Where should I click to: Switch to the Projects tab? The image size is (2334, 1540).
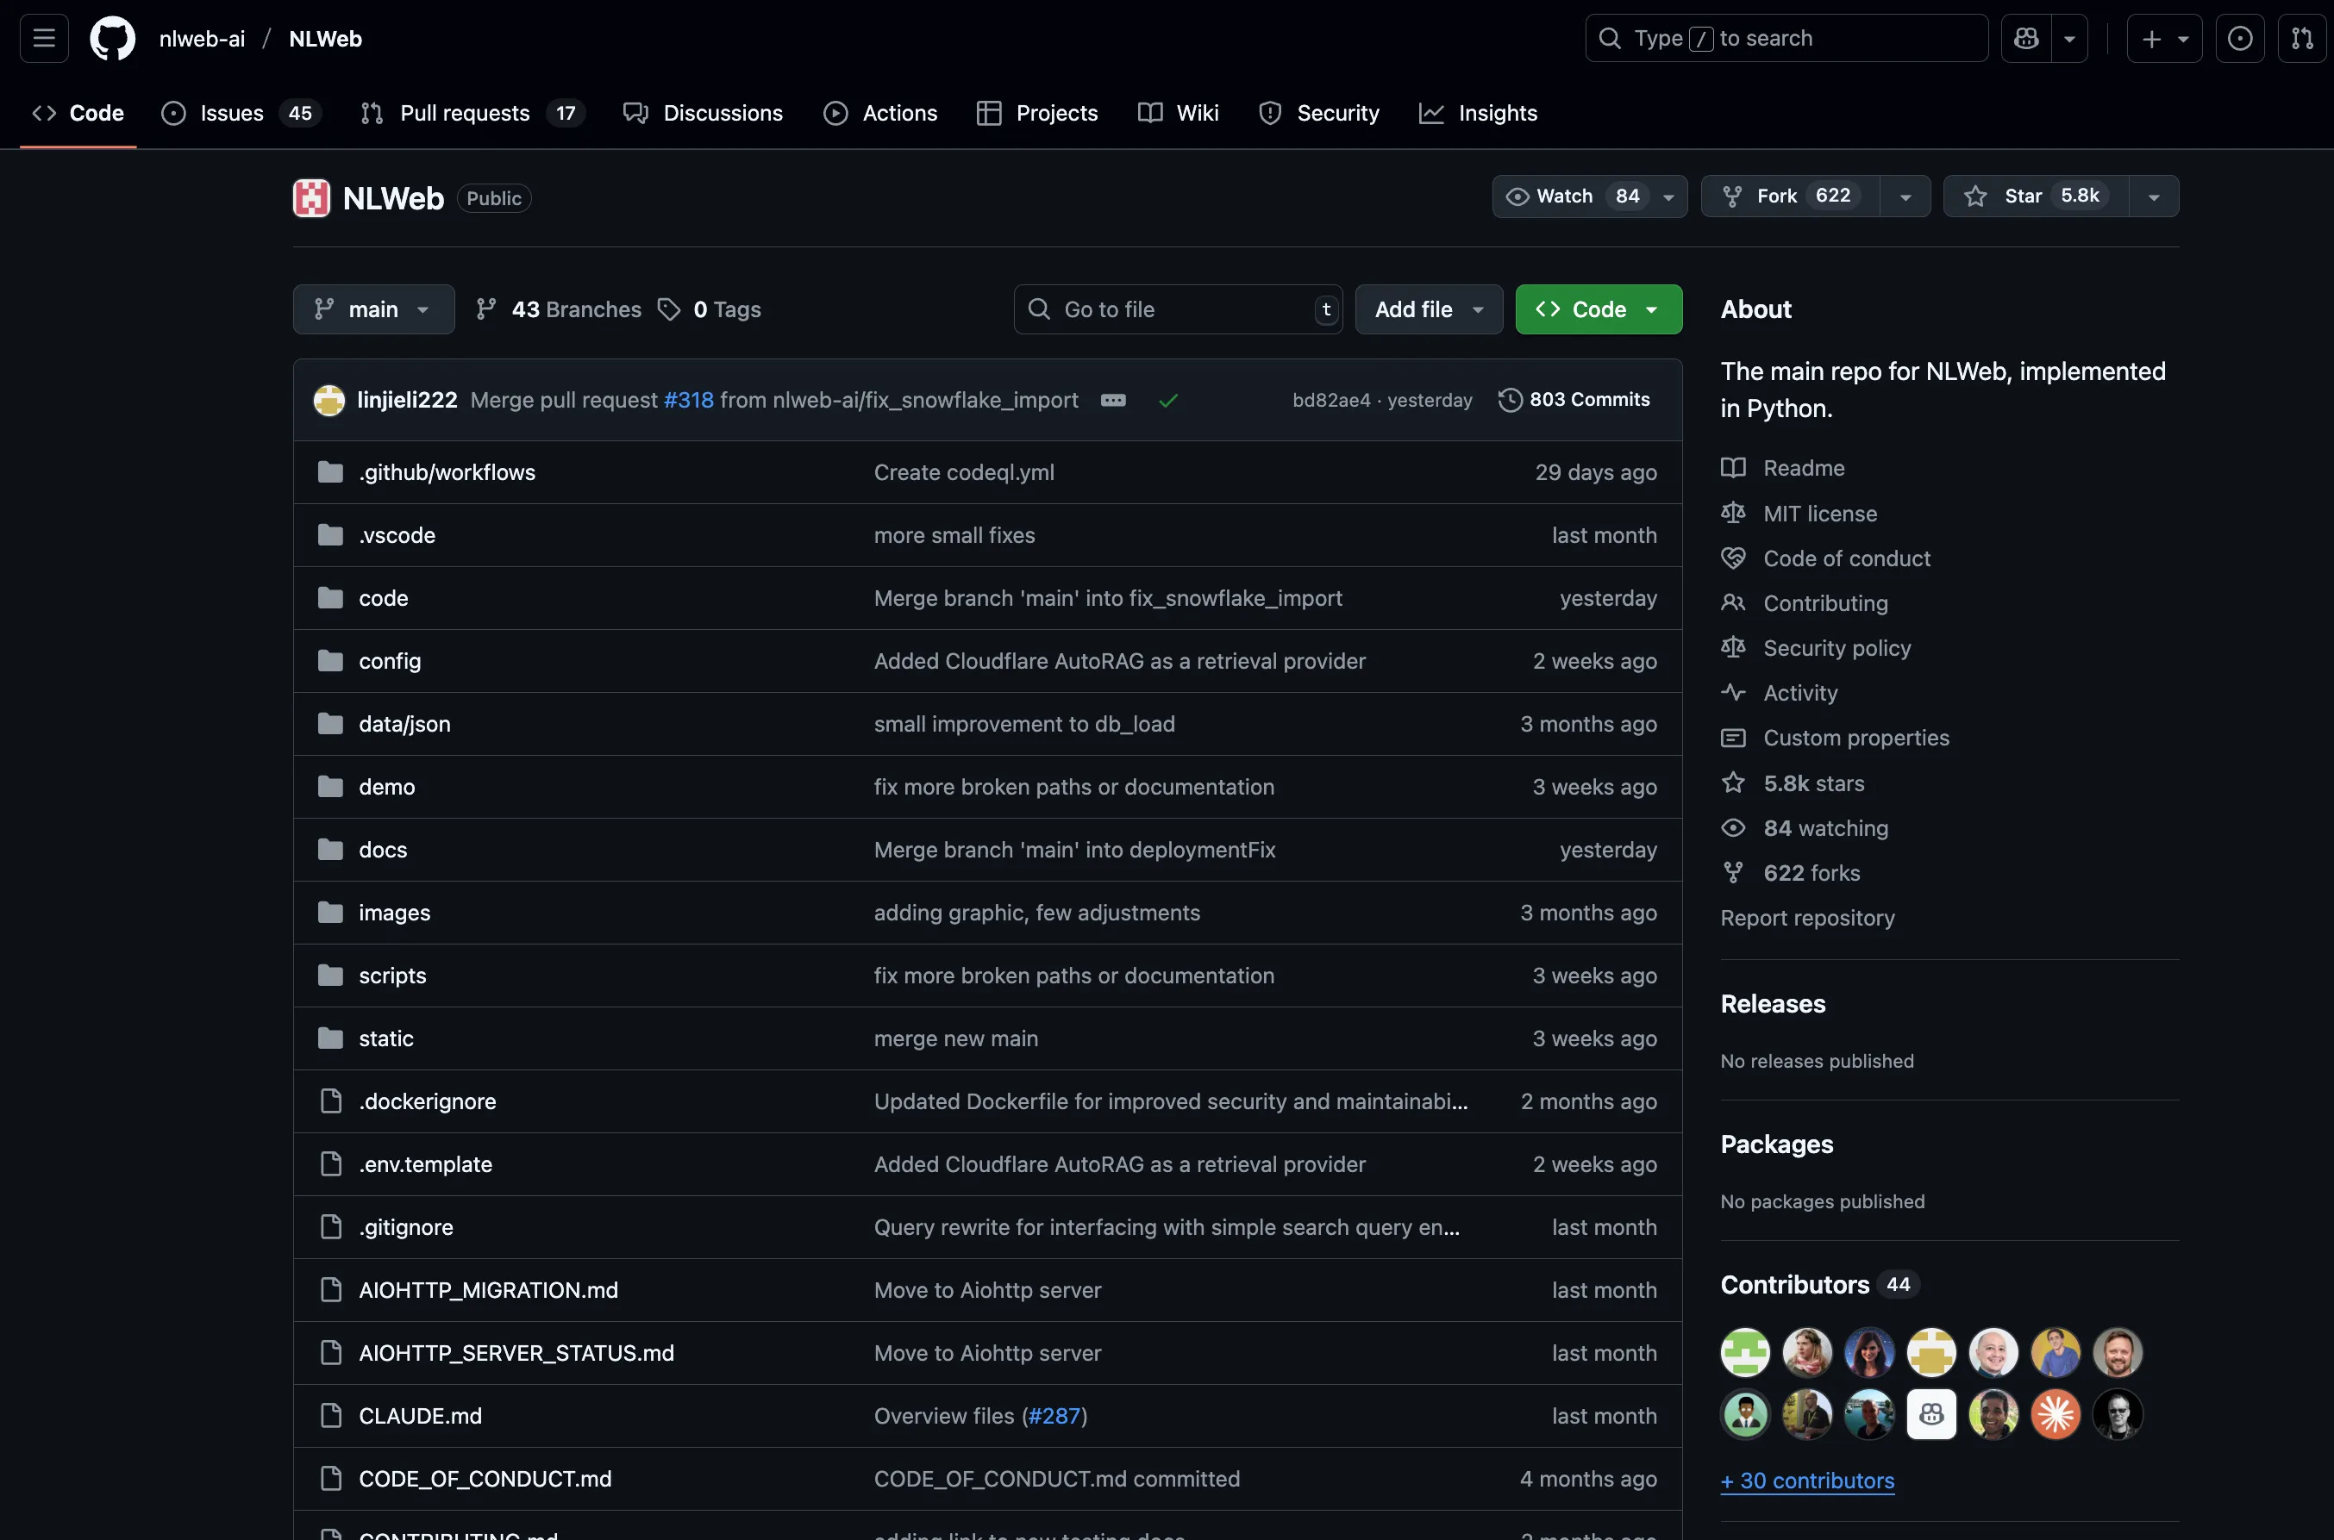coord(1037,113)
